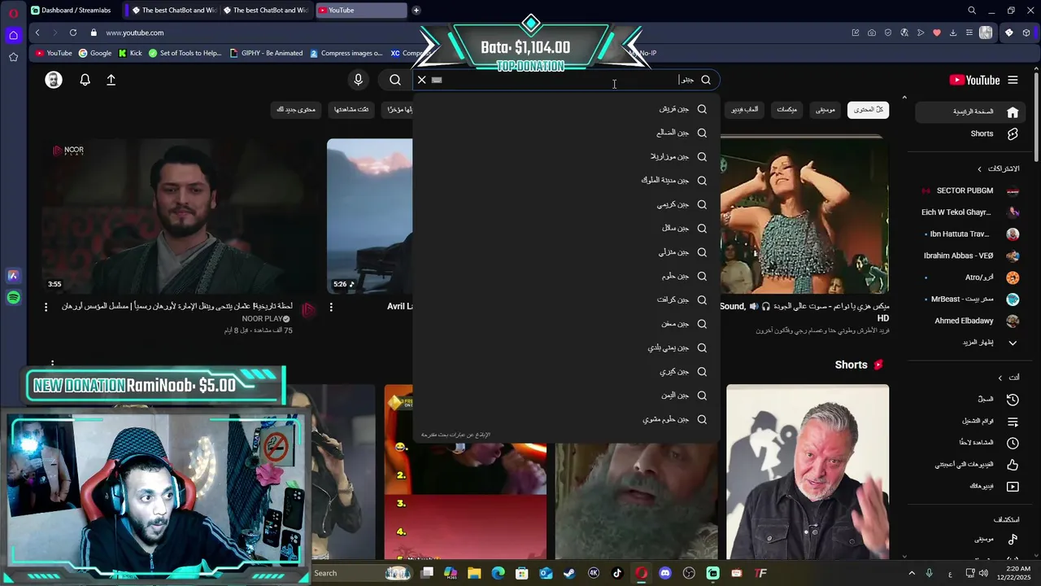Open Google bookmark in bookmarks bar

pyautogui.click(x=95, y=53)
